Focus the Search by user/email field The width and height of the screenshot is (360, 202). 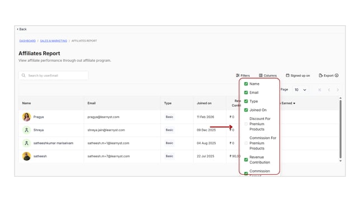tap(54, 75)
